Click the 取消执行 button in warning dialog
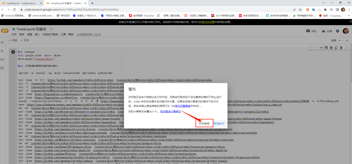352x164 pixels. tap(219, 124)
